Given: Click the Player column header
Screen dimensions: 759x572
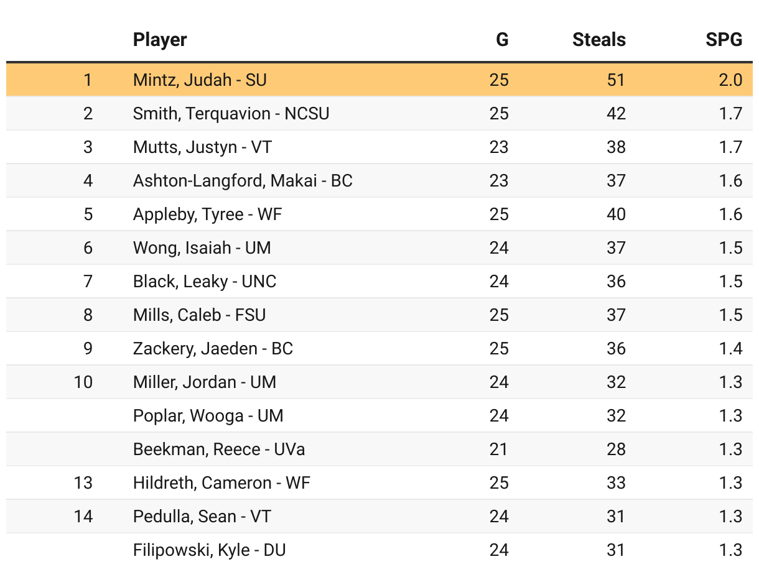Looking at the screenshot, I should pyautogui.click(x=160, y=40).
